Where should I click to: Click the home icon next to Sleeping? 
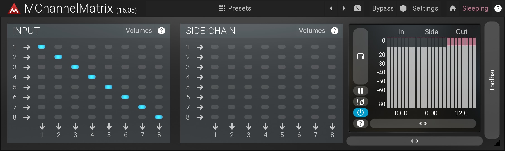(453, 8)
